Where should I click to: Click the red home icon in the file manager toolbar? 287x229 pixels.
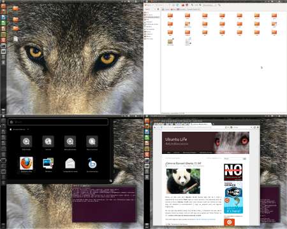pos(183,5)
